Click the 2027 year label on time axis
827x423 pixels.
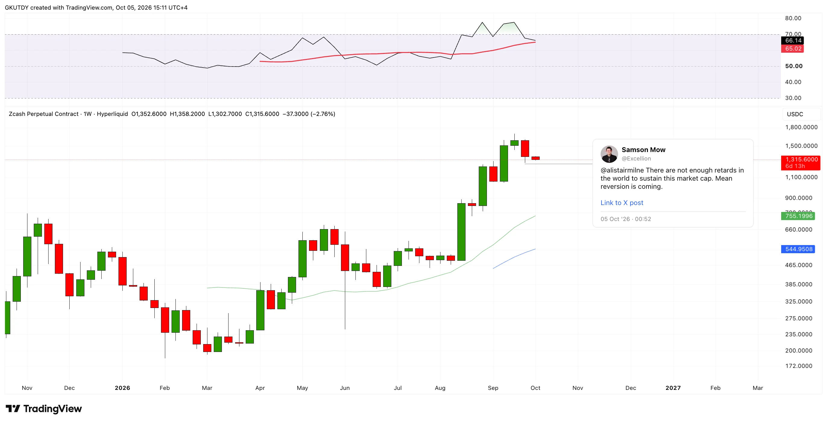673,388
